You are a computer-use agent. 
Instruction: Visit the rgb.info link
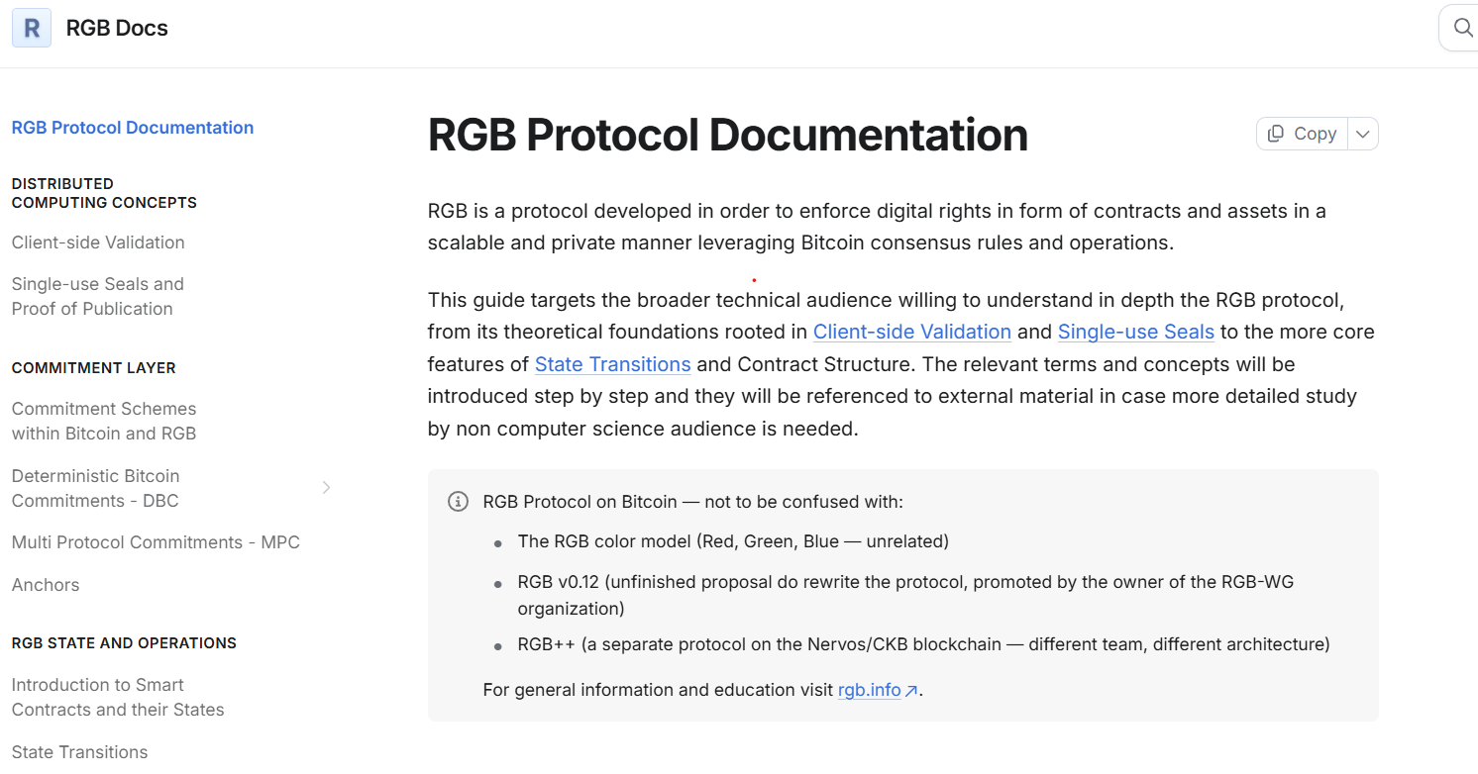870,690
